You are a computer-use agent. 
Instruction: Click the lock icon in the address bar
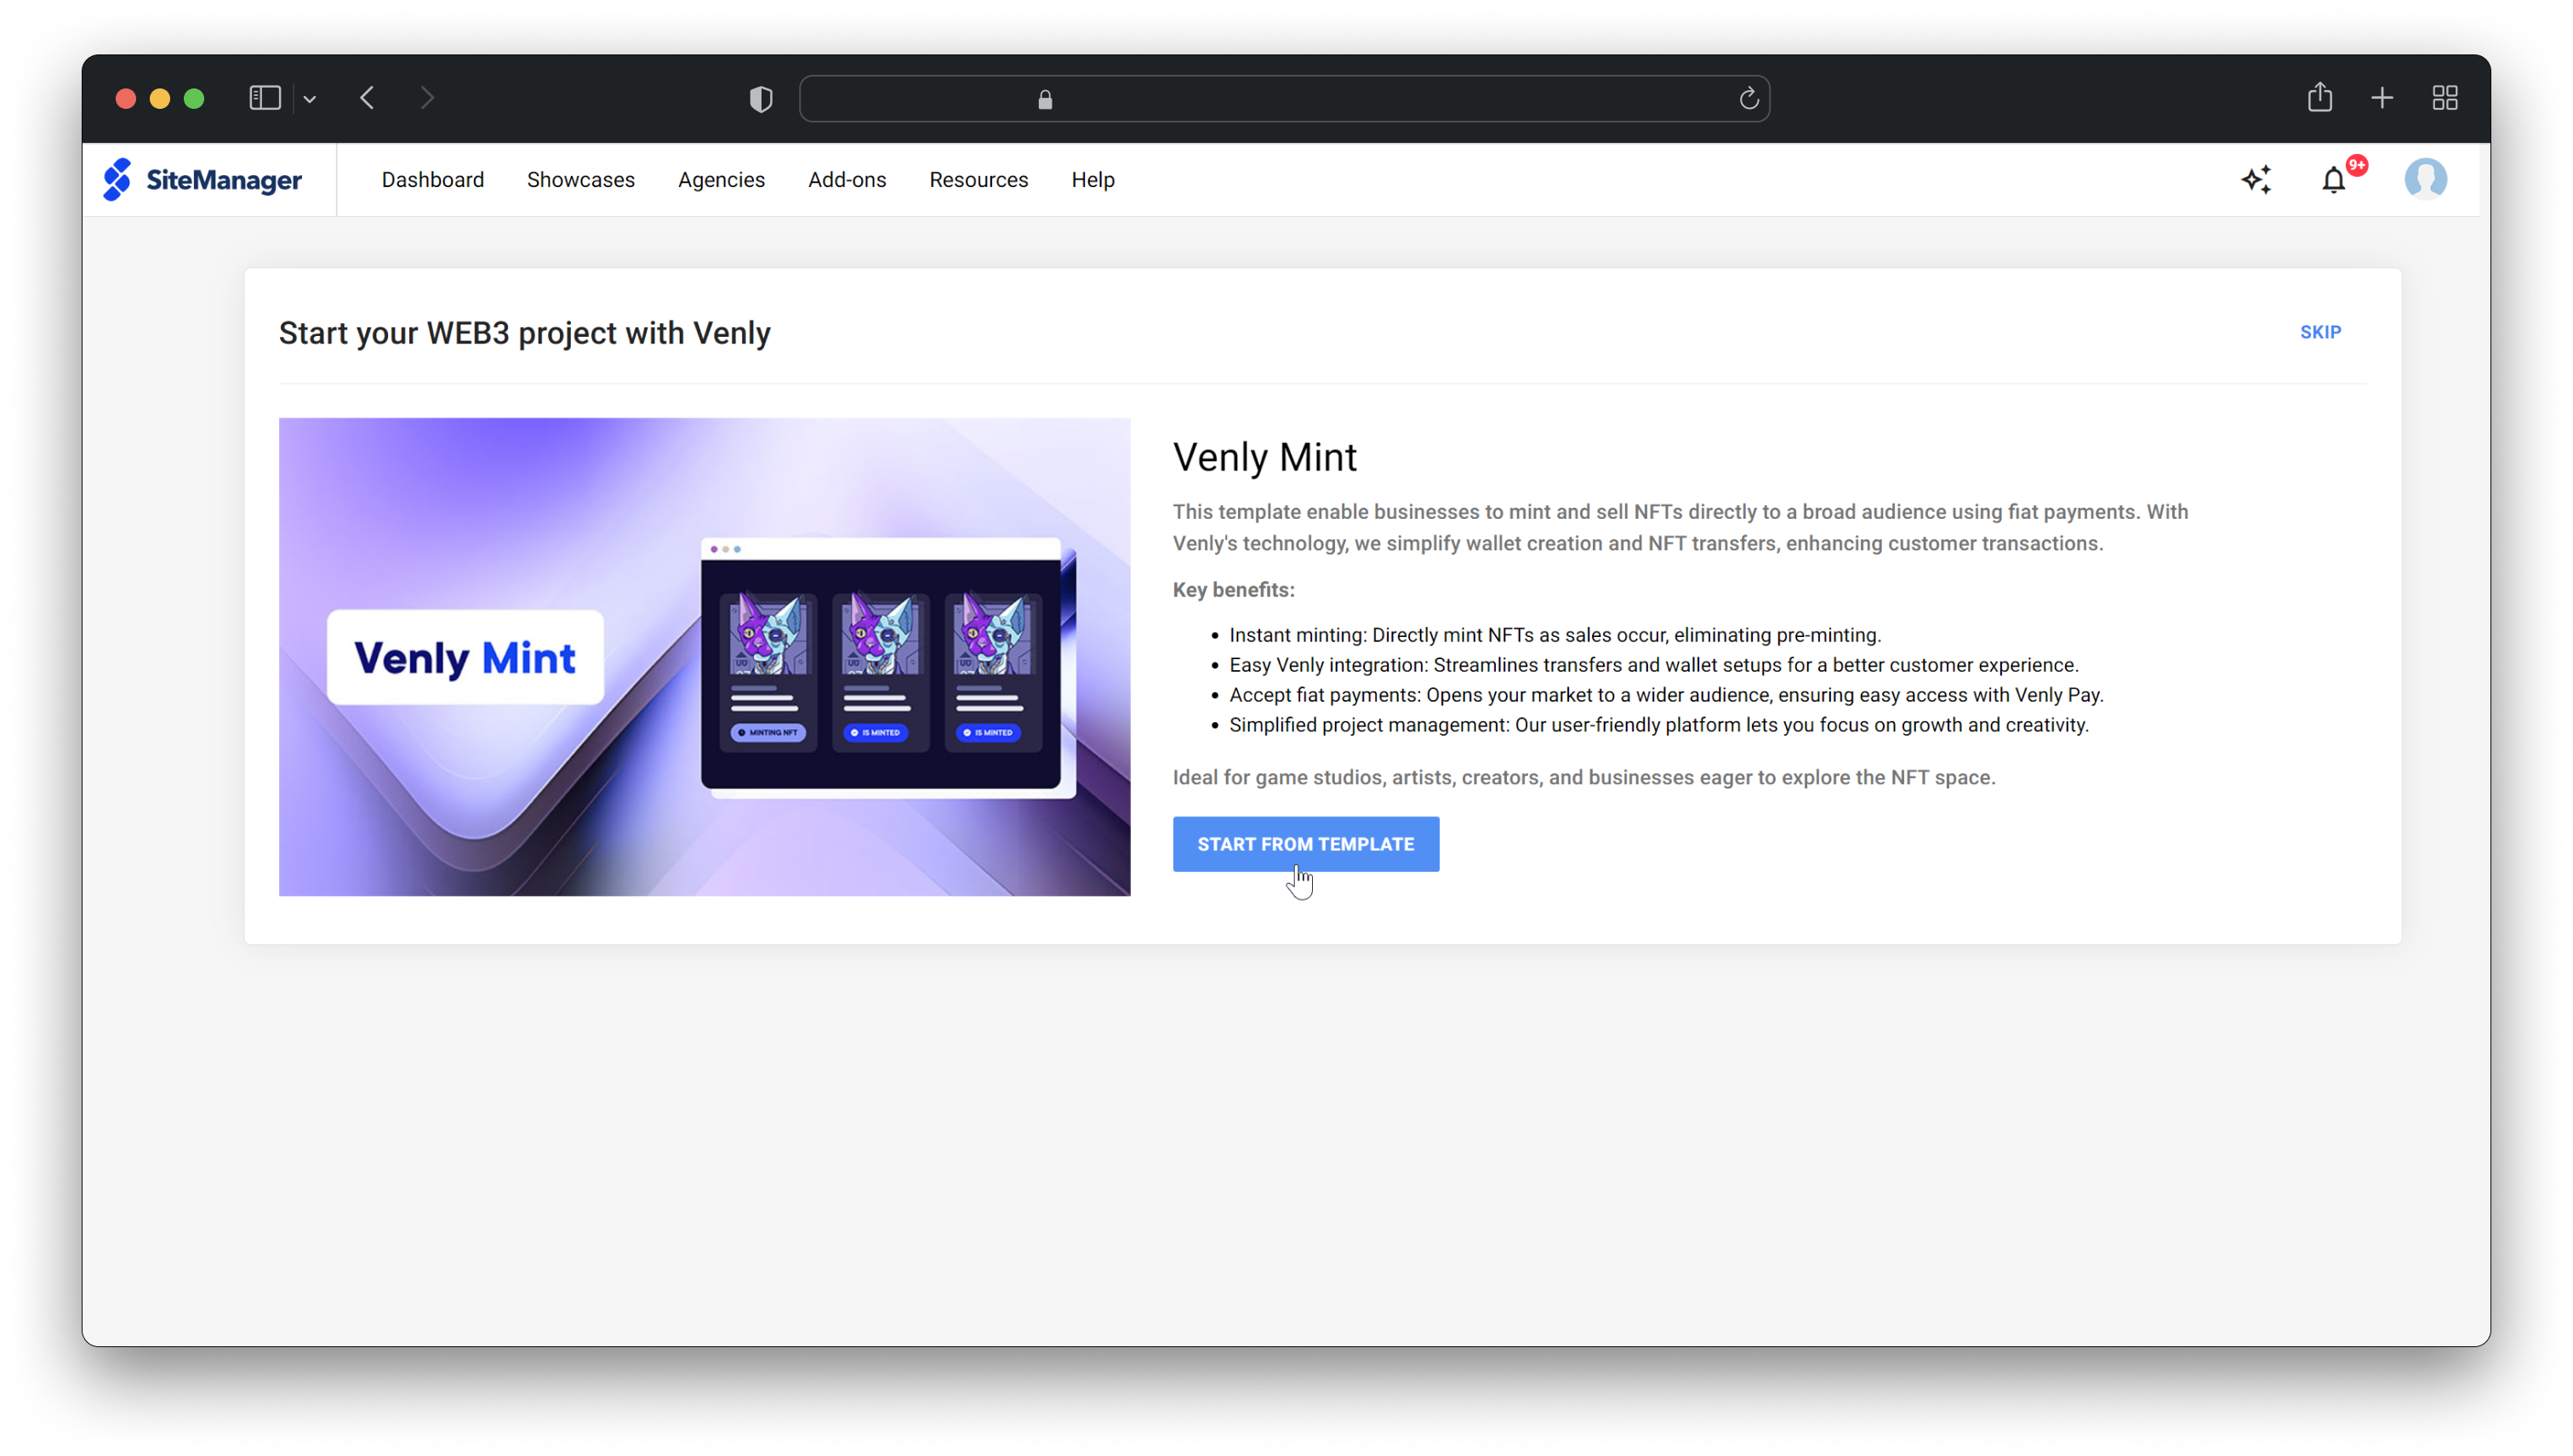click(x=1044, y=99)
